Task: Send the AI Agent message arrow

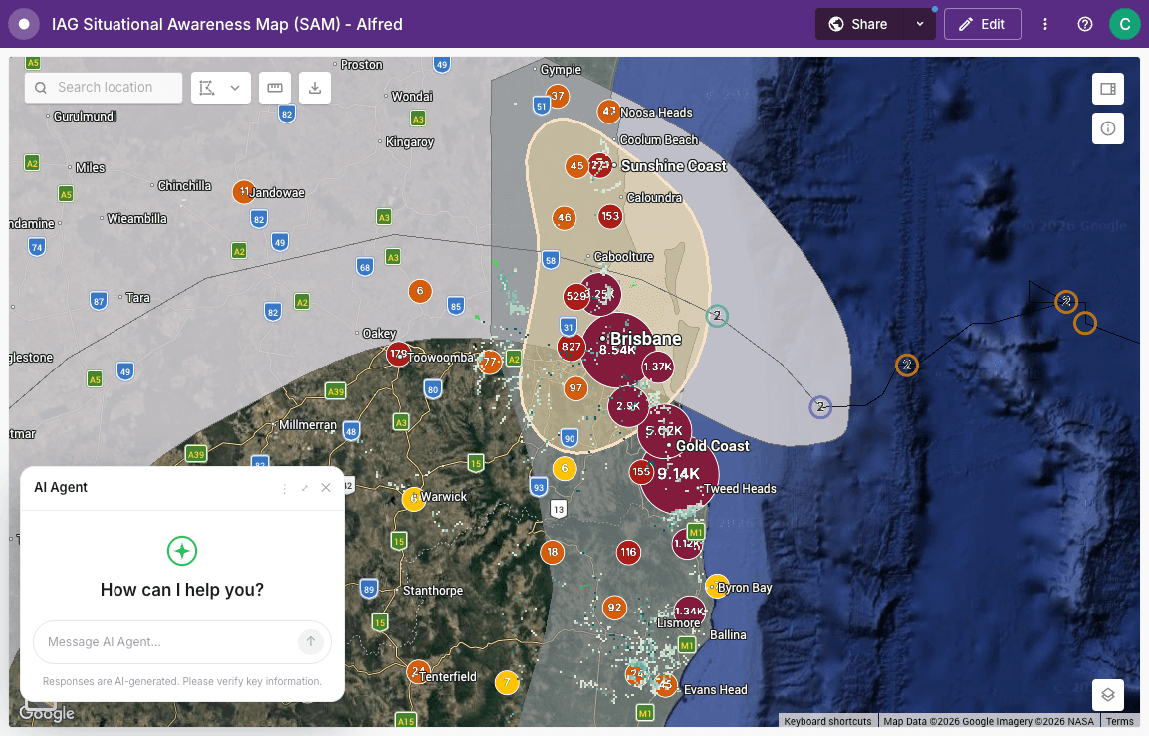Action: 311,642
